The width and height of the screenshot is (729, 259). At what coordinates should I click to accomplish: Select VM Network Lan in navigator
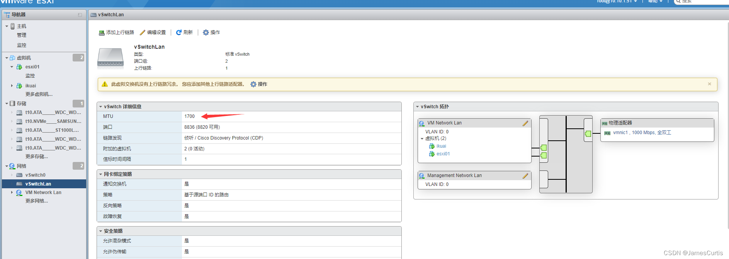click(x=43, y=193)
